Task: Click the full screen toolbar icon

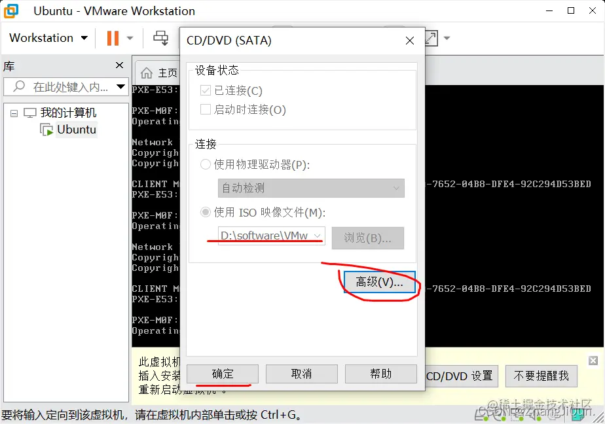Action: click(x=431, y=38)
